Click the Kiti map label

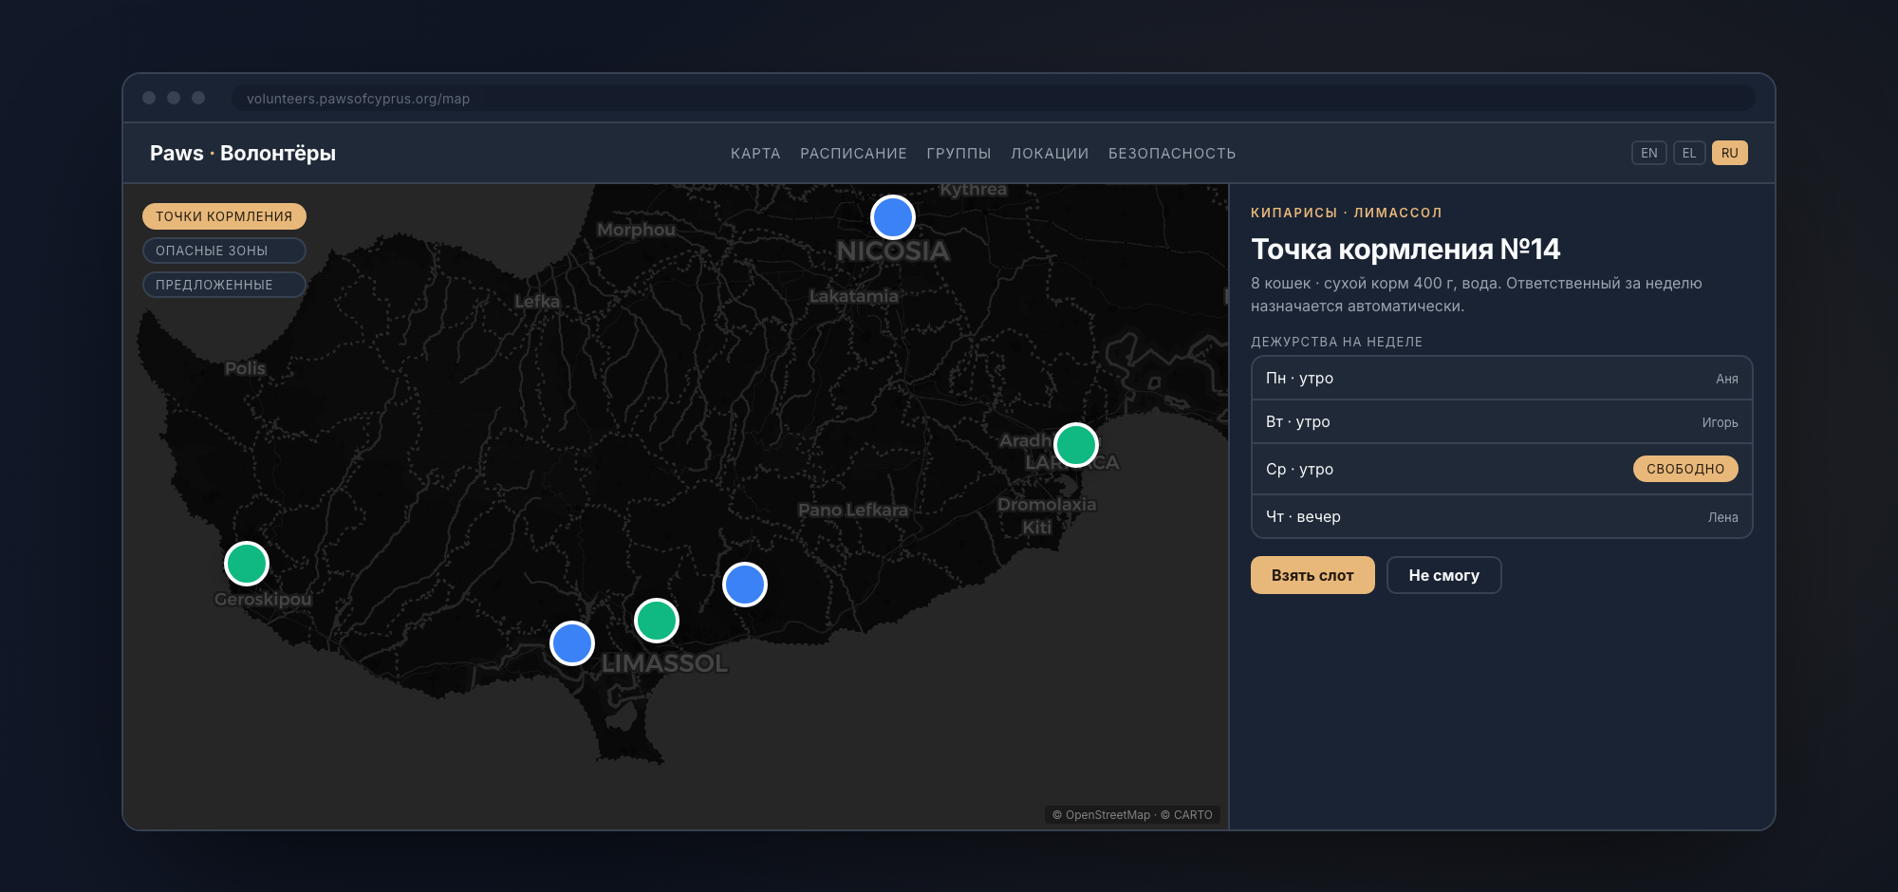pyautogui.click(x=1037, y=527)
